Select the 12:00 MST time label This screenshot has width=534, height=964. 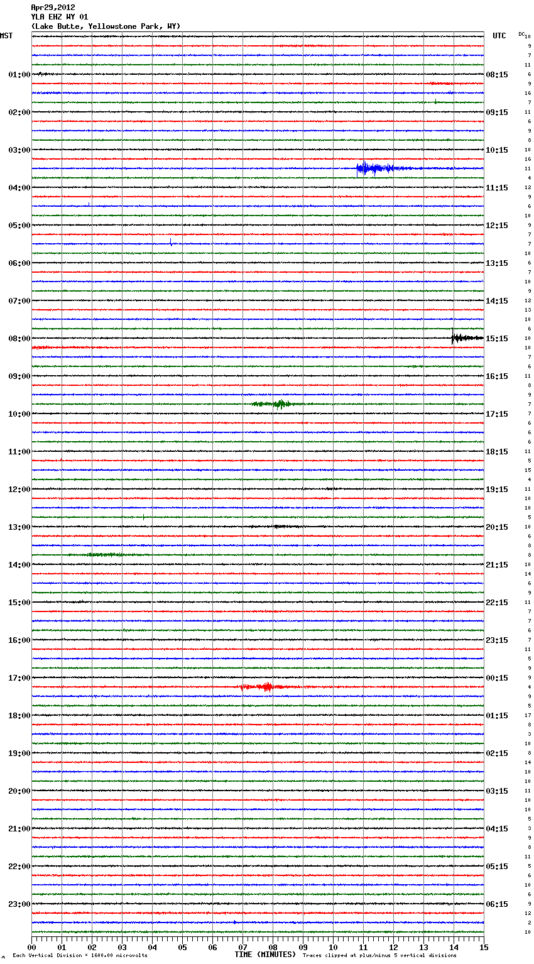tap(19, 489)
